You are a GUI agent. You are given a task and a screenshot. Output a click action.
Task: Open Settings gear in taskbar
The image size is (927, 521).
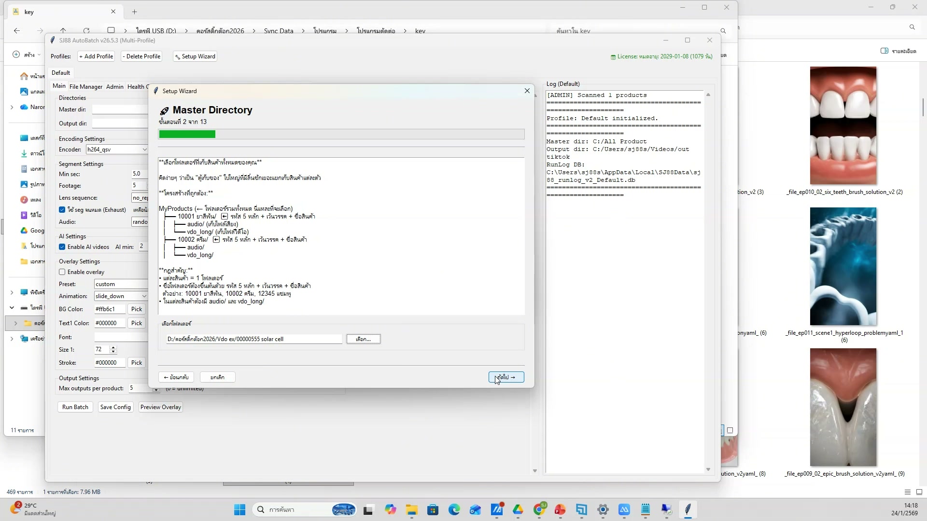(603, 509)
